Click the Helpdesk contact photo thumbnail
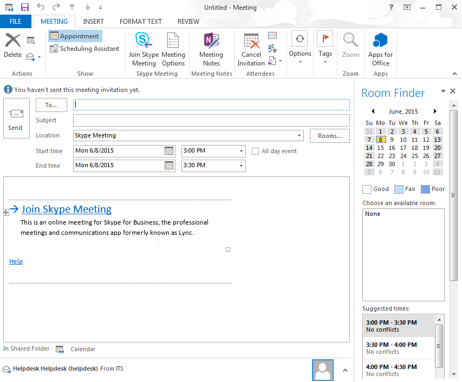 [323, 370]
